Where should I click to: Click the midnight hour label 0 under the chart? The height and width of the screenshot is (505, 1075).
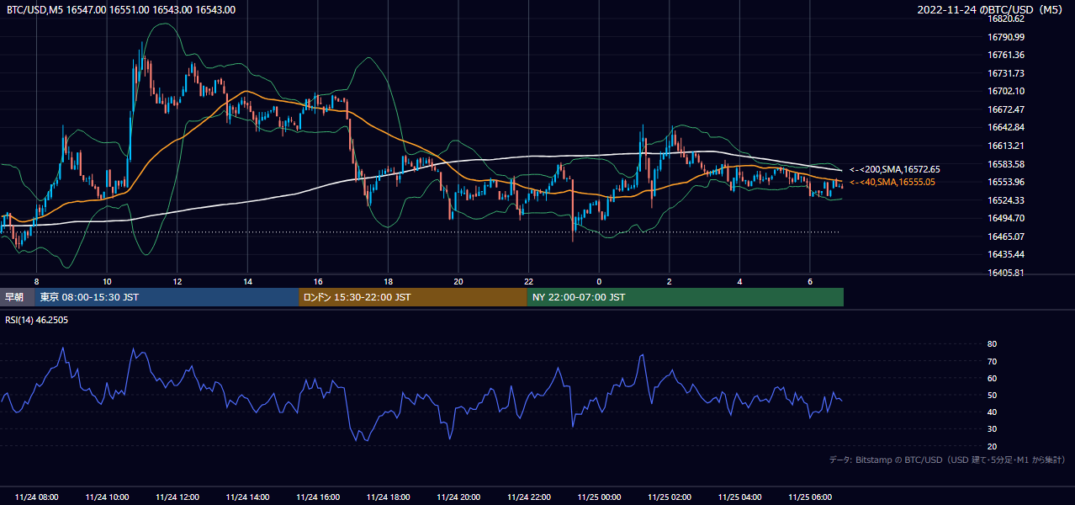pyautogui.click(x=599, y=281)
